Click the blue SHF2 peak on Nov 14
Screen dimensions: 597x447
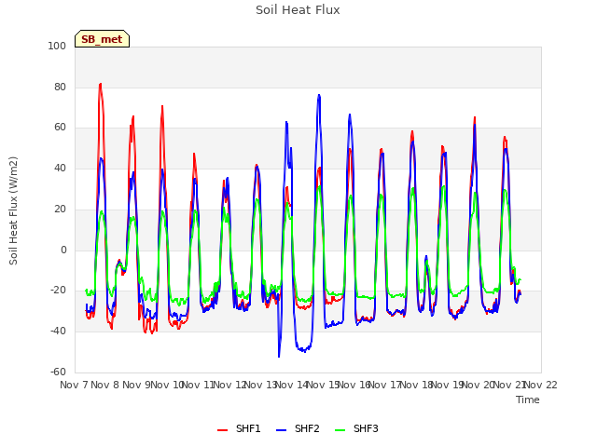(319, 95)
